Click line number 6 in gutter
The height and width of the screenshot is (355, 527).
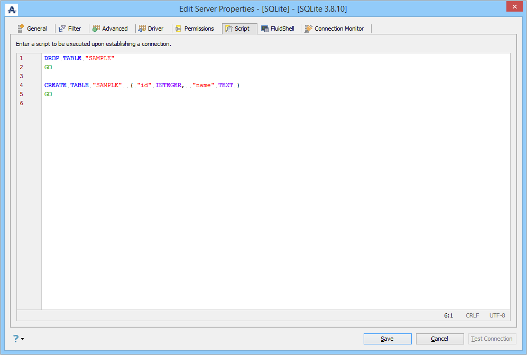click(x=21, y=103)
